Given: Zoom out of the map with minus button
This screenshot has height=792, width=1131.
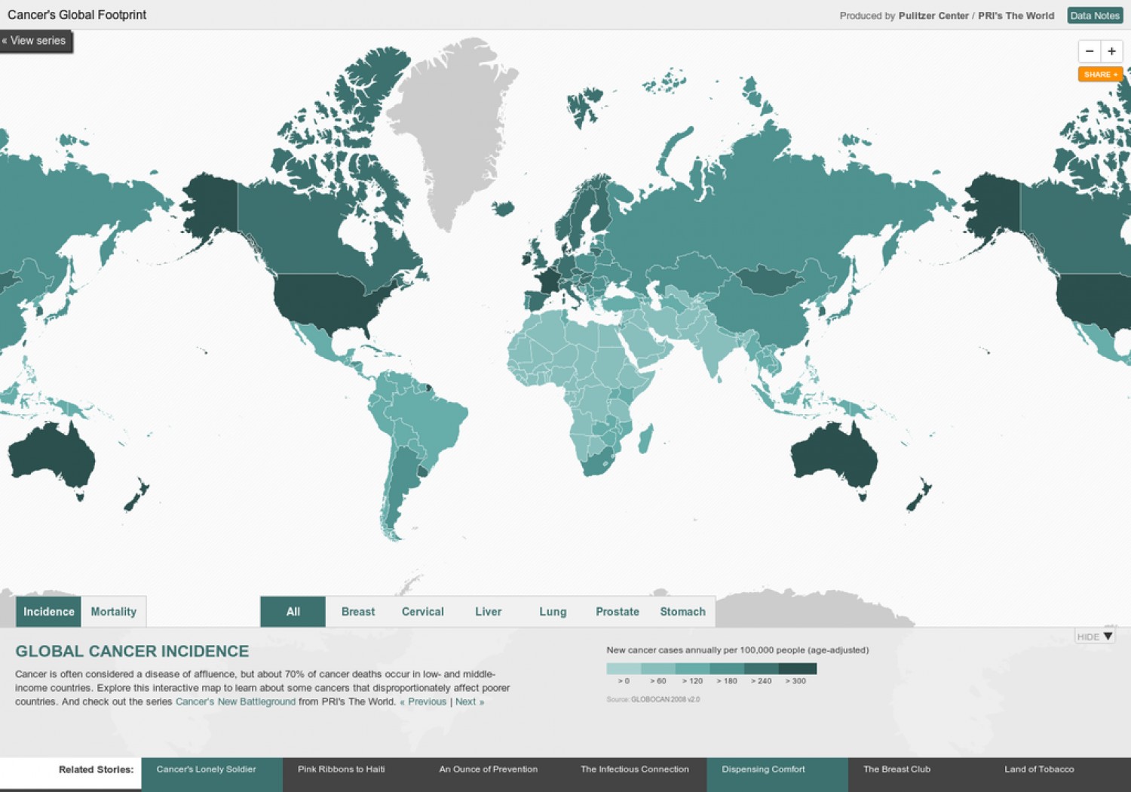Looking at the screenshot, I should [x=1090, y=51].
